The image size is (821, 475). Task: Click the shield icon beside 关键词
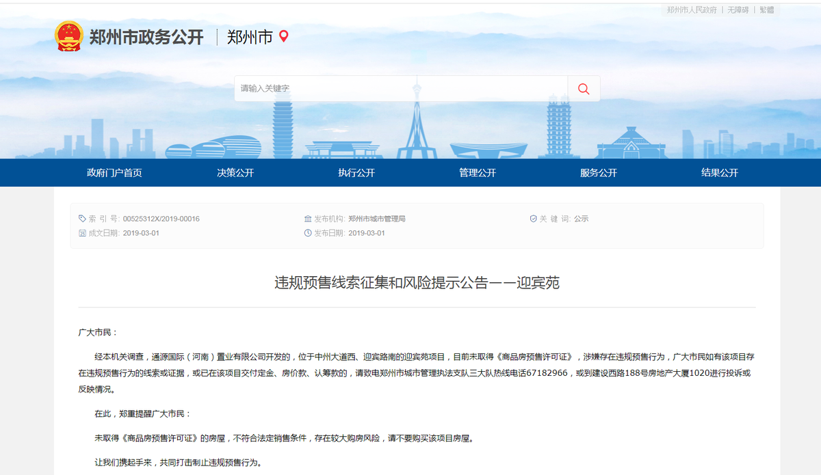coord(533,219)
